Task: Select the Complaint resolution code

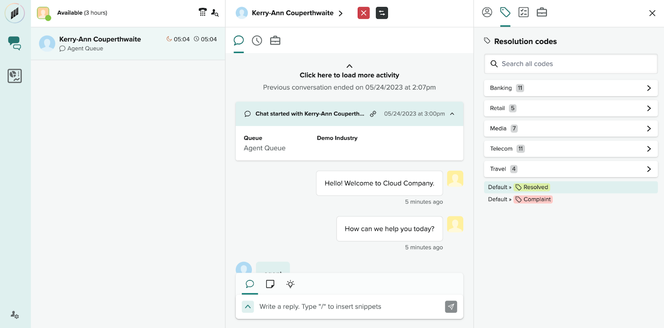Action: point(533,199)
